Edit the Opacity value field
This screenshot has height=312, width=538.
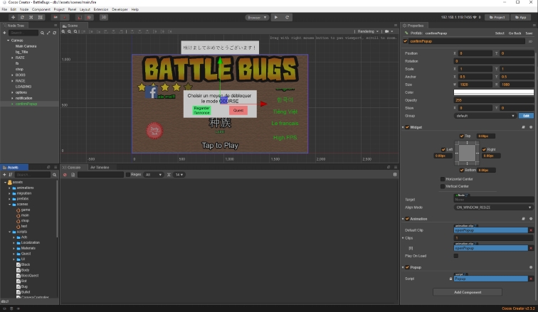pos(494,100)
